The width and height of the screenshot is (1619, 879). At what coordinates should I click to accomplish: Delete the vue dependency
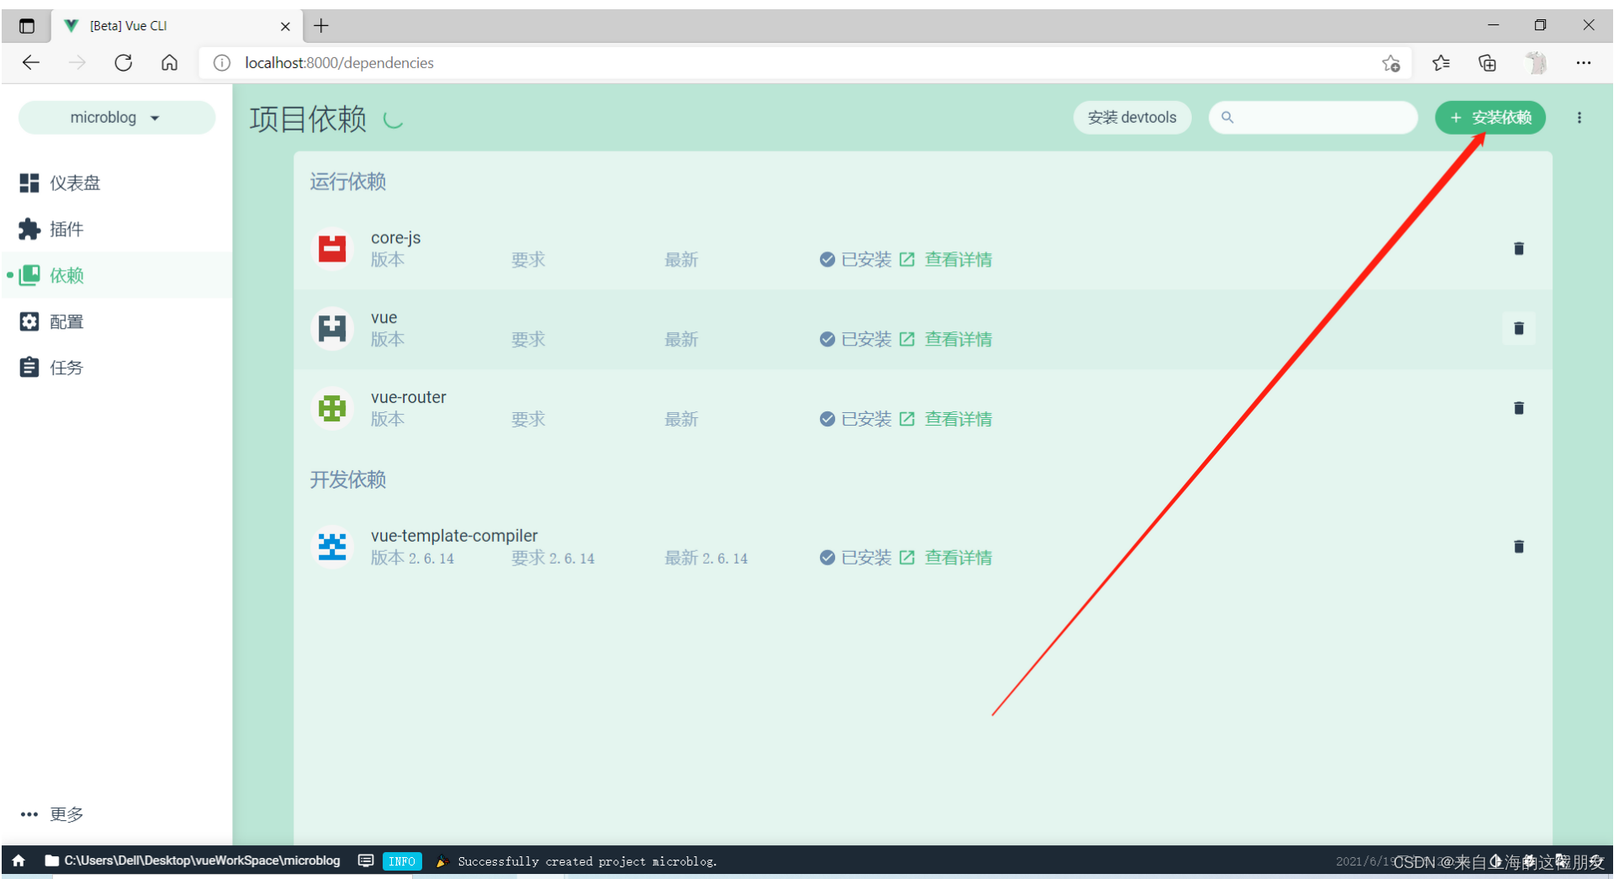click(1519, 328)
